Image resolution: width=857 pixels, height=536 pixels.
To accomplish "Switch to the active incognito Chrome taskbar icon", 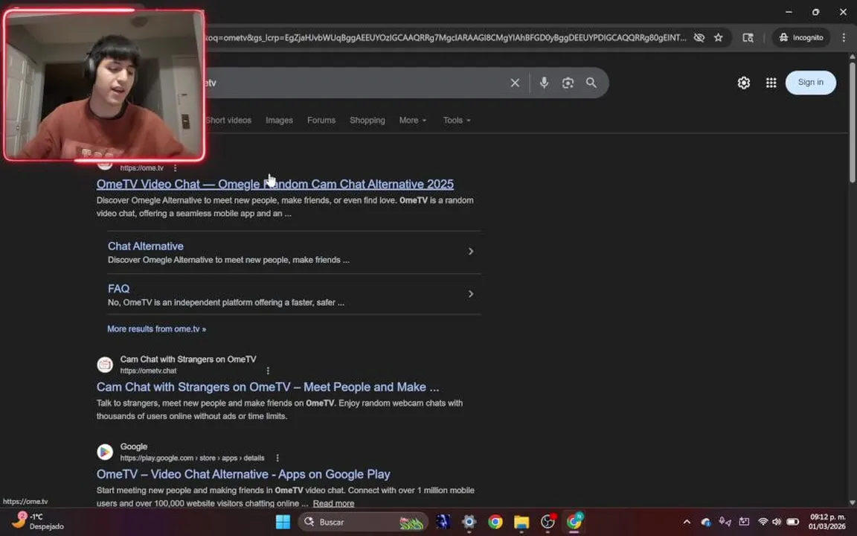I will [x=574, y=522].
